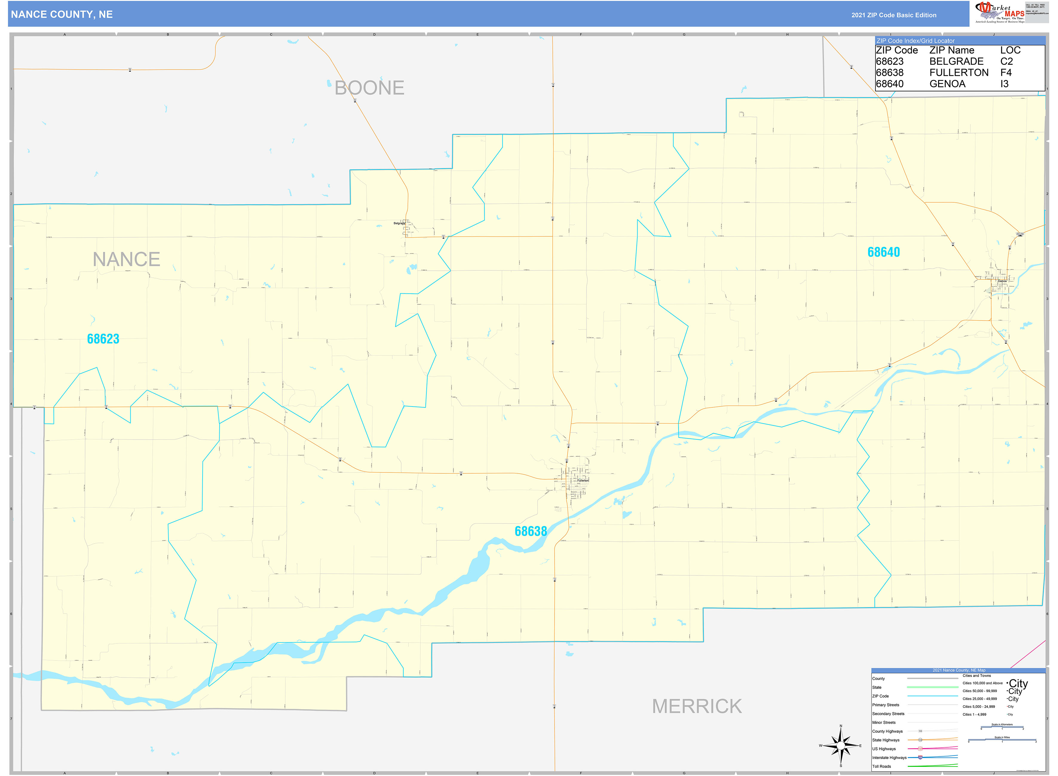
Task: Toggle the Minor Streets legend entry
Action: click(884, 723)
